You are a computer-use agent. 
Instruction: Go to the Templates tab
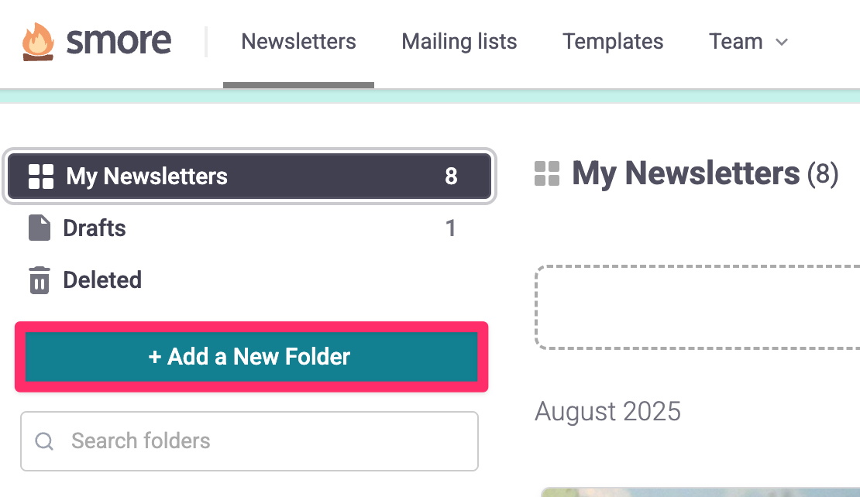[x=613, y=41]
